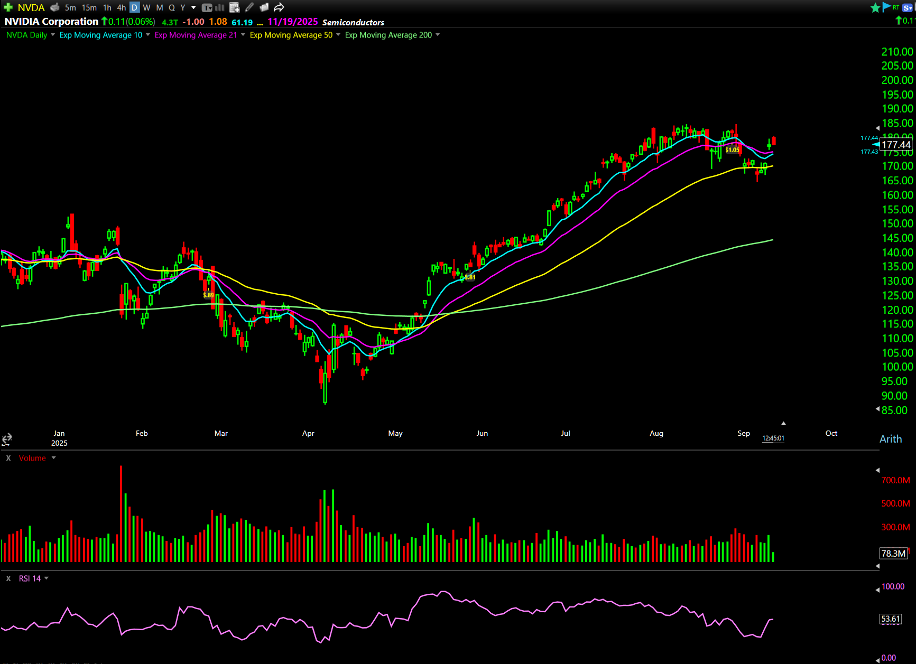This screenshot has width=916, height=664.
Task: Click the -1.00 header value
Action: coord(193,22)
